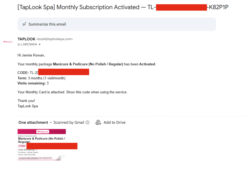Expand recipient details arrow next to LNROWAN
The height and width of the screenshot is (170, 246).
[x=40, y=44]
